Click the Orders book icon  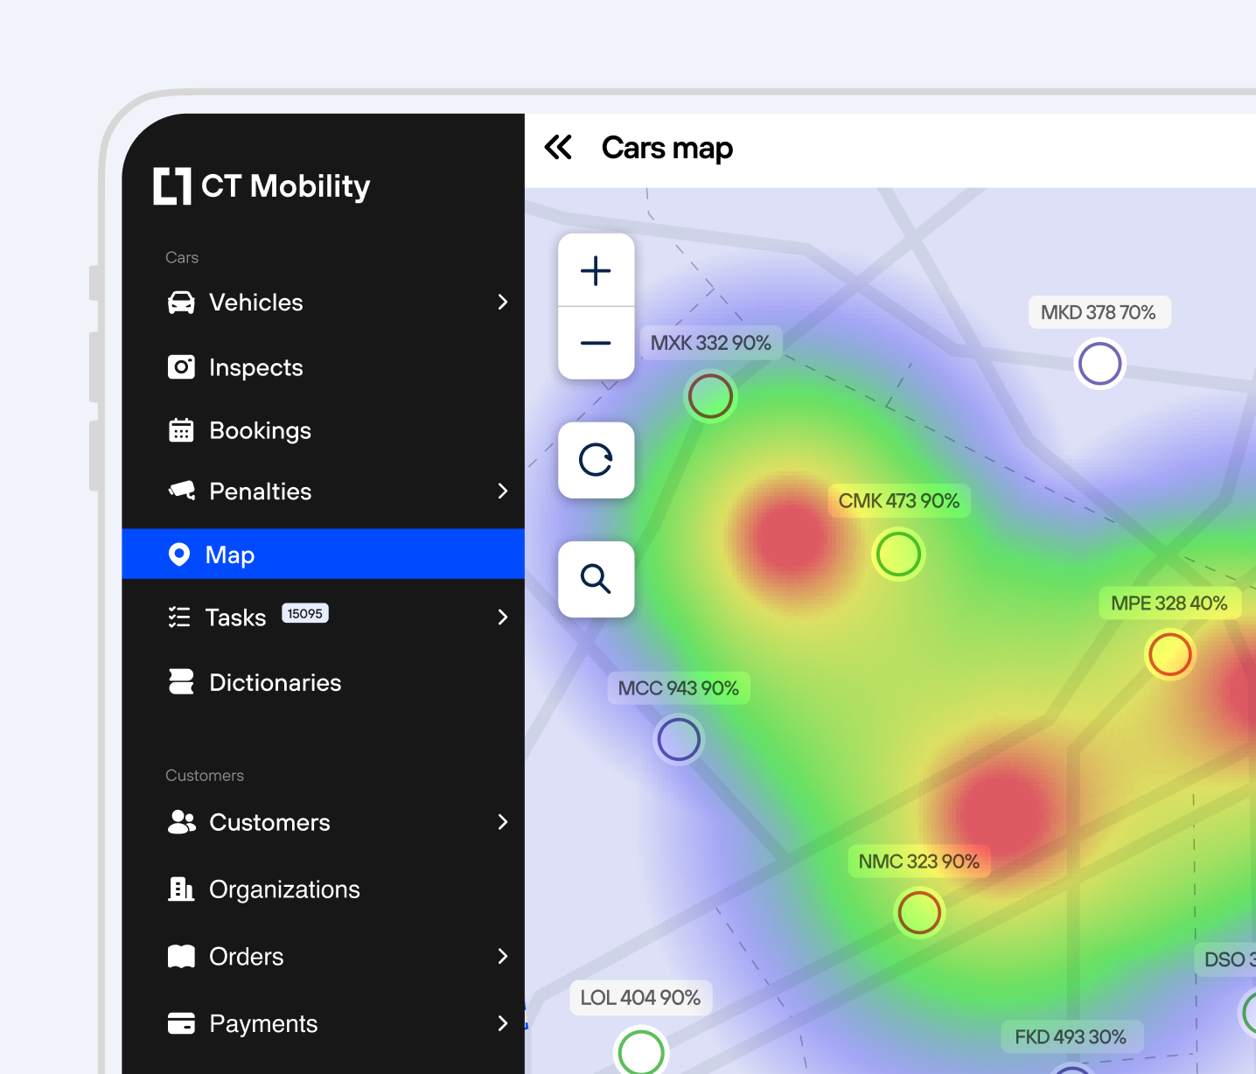click(181, 957)
